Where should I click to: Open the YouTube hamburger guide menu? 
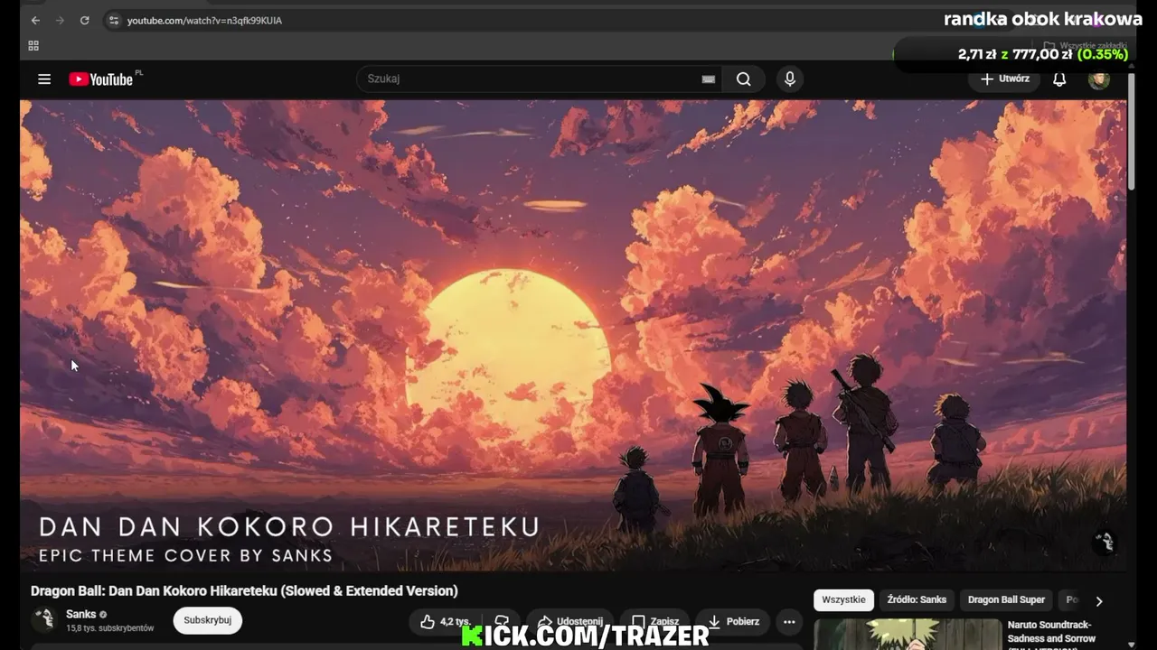44,79
